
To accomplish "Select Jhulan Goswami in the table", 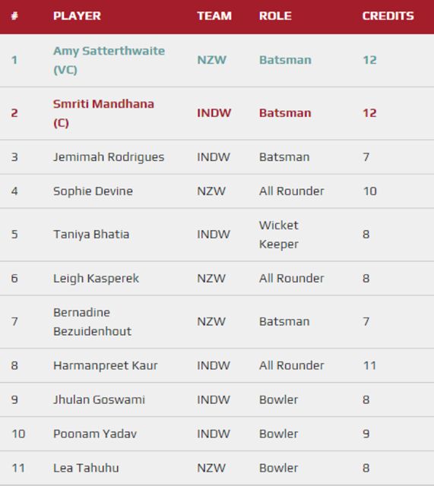I will tap(99, 399).
